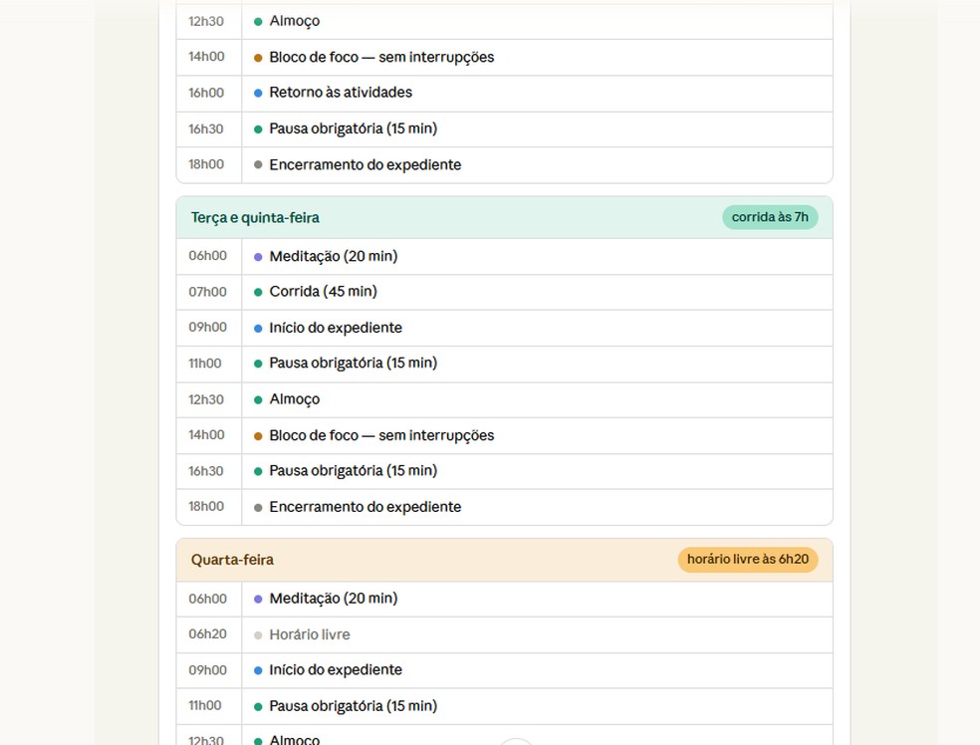Click the purple dot in Terça e quinta Meditação row
The height and width of the screenshot is (745, 980).
tap(258, 256)
